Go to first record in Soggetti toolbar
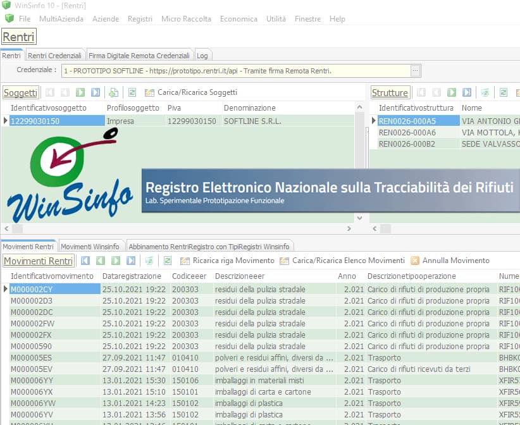This screenshot has height=425, width=520. [50, 92]
